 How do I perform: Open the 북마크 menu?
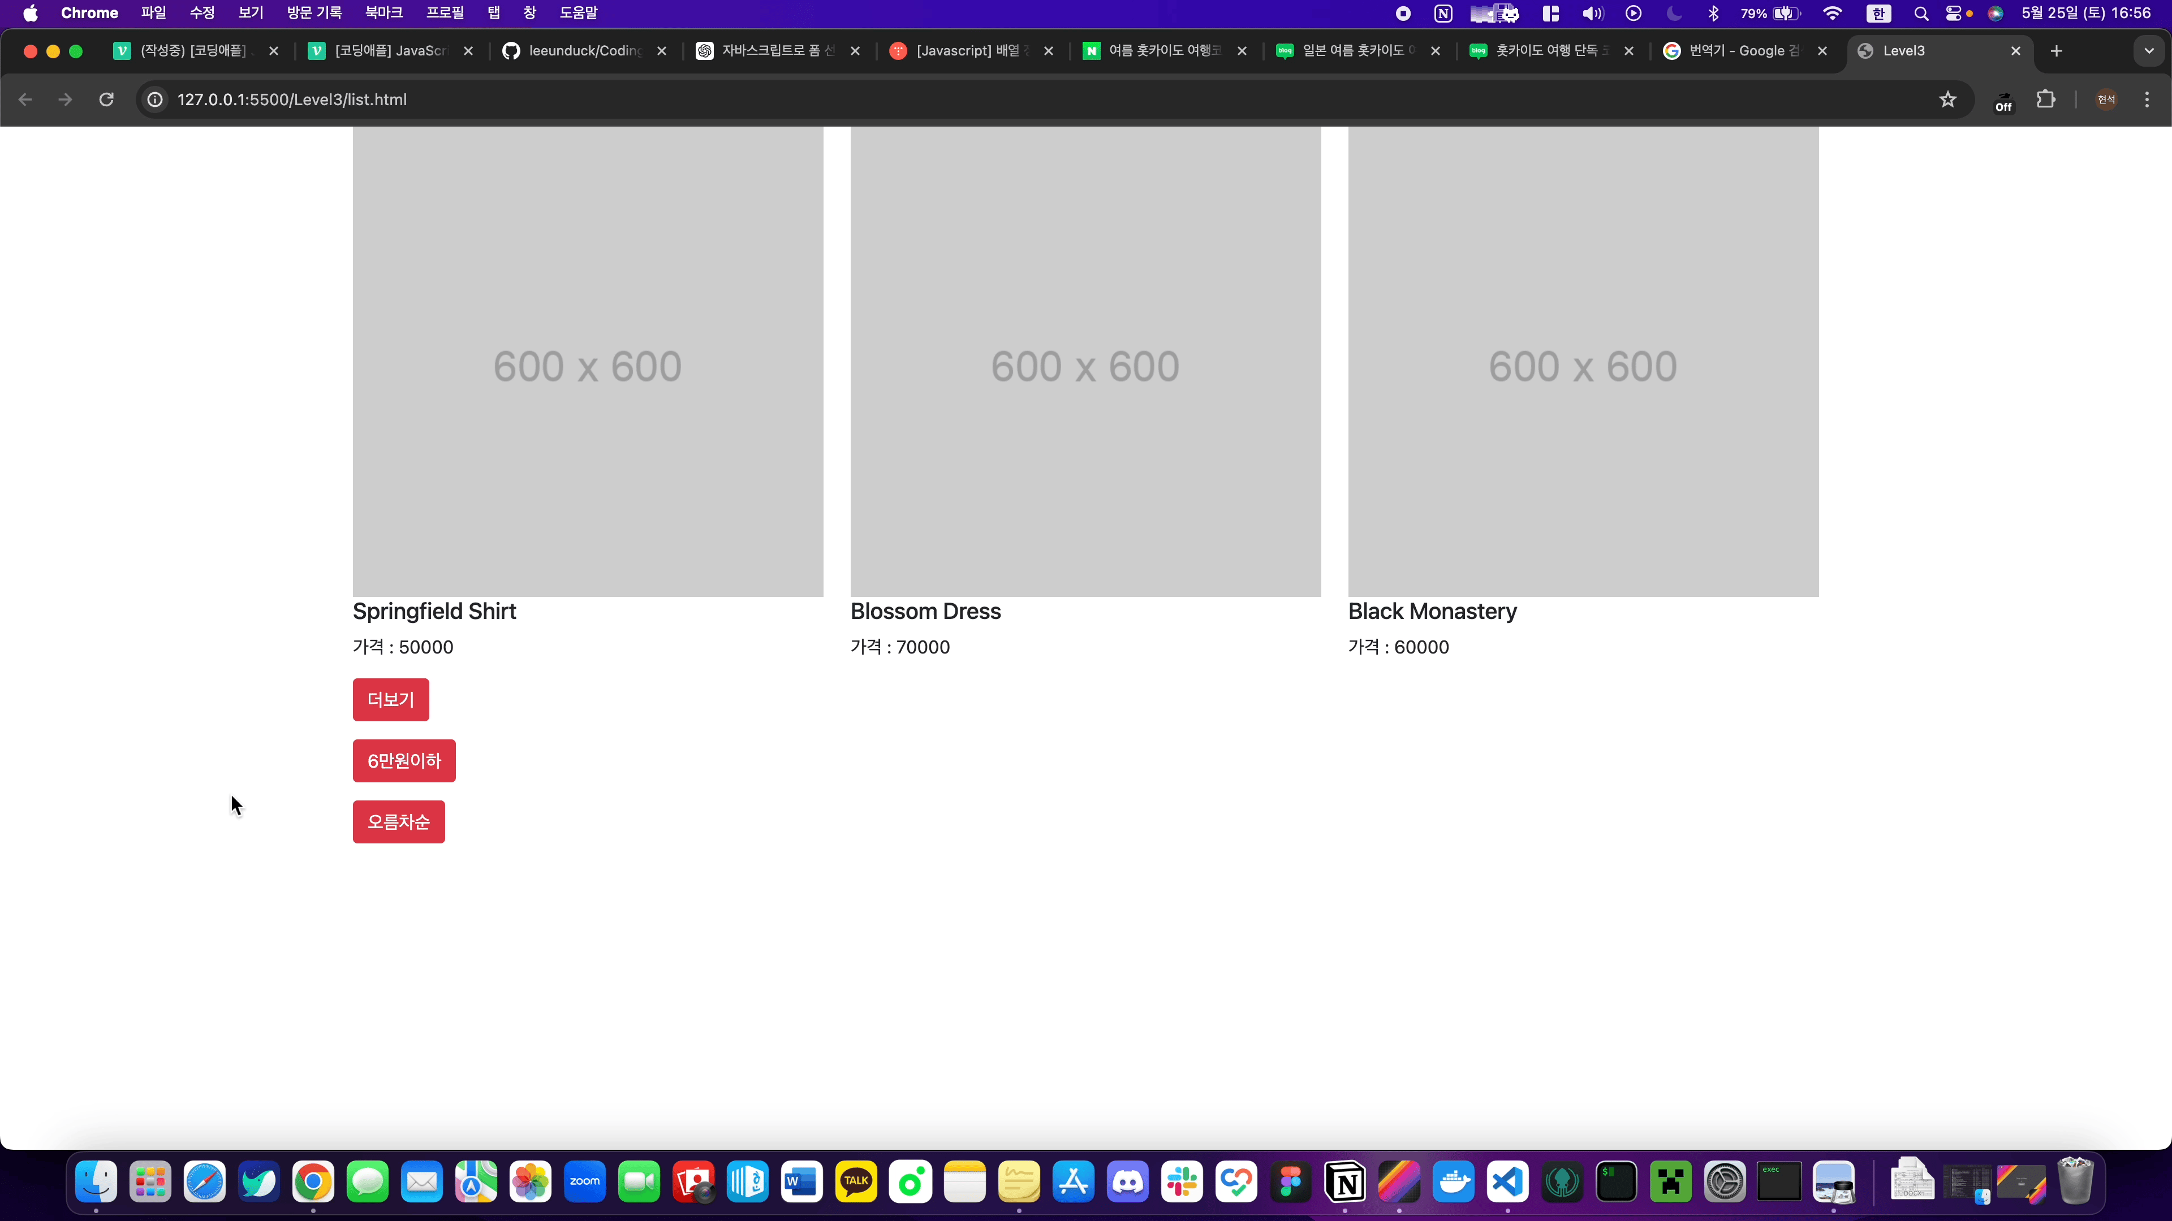click(383, 12)
